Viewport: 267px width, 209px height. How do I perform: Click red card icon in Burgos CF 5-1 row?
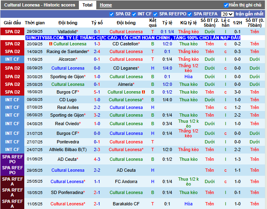click(143, 92)
